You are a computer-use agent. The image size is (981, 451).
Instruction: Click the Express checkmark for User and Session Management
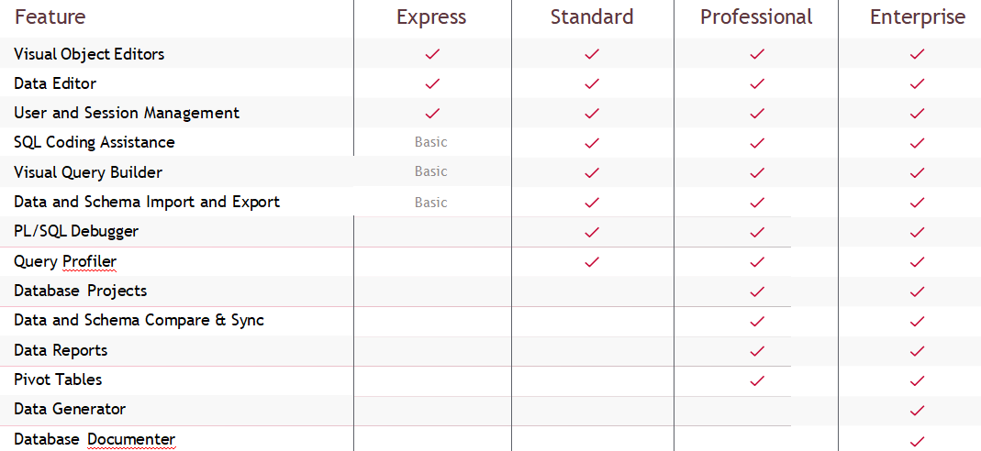(432, 114)
